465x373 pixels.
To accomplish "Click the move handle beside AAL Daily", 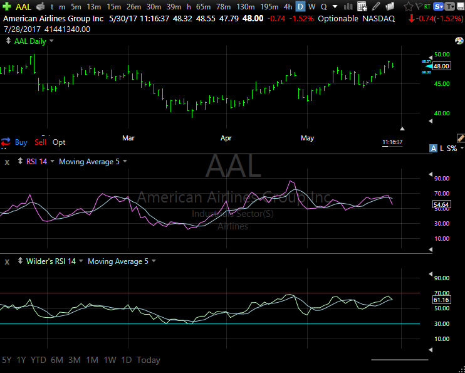I will click(9, 41).
